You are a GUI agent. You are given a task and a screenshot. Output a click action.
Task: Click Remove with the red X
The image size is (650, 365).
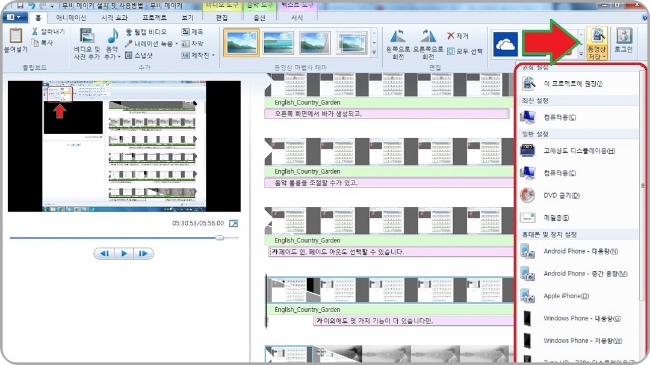tap(458, 36)
